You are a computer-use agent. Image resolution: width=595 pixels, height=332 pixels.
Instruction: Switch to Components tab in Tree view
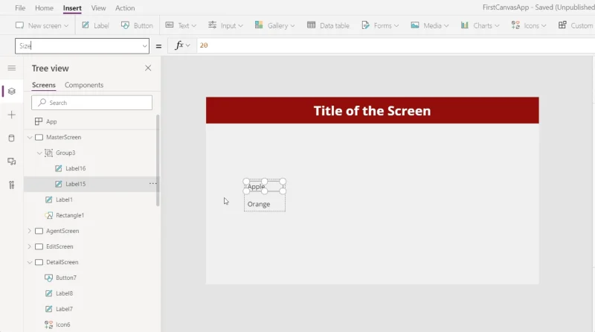click(x=84, y=85)
